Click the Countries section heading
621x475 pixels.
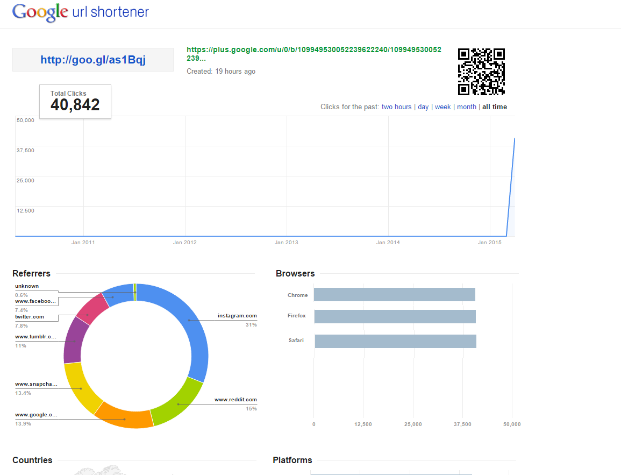coord(32,460)
